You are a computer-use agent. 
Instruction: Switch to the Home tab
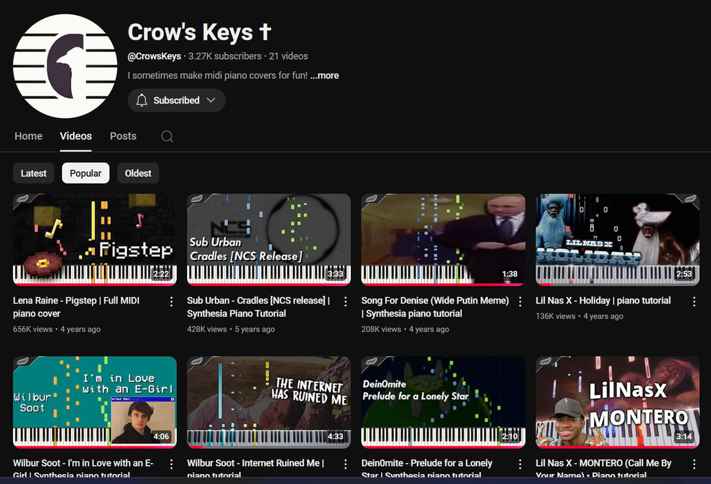(29, 136)
